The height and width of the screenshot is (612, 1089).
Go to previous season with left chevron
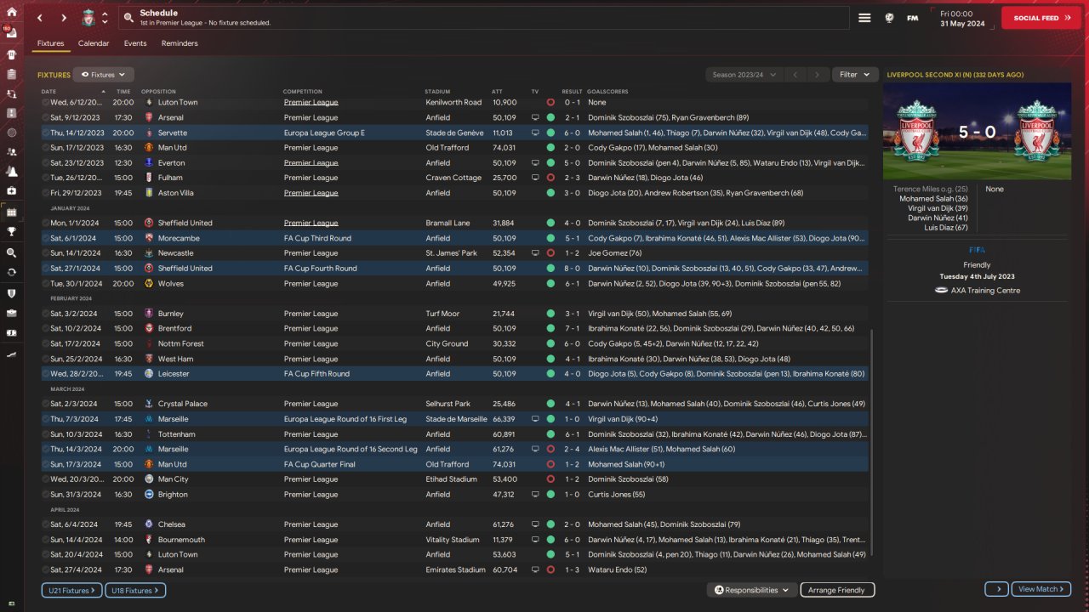pyautogui.click(x=795, y=75)
